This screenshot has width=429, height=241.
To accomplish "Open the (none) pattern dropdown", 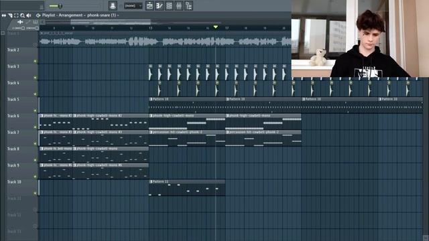I will 133,6.
